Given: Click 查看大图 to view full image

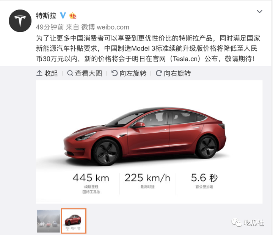Looking at the screenshot, I should [x=85, y=73].
